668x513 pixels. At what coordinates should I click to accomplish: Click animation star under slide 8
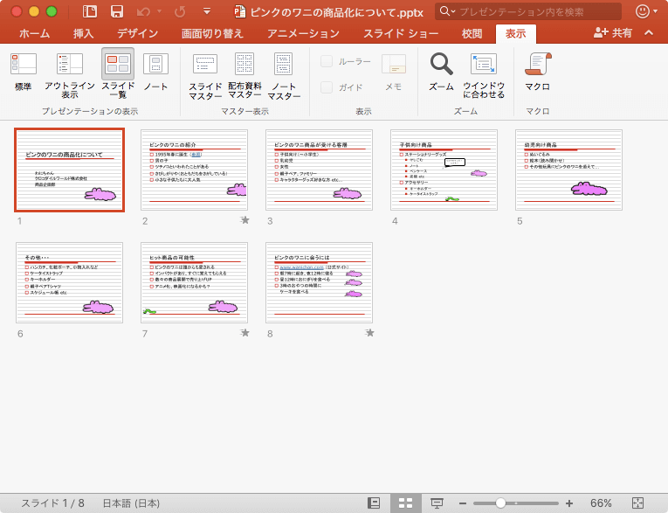(369, 333)
